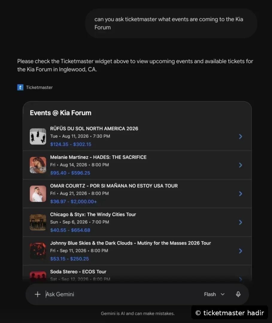Open Melanie Martinez event chevron

point(241,165)
